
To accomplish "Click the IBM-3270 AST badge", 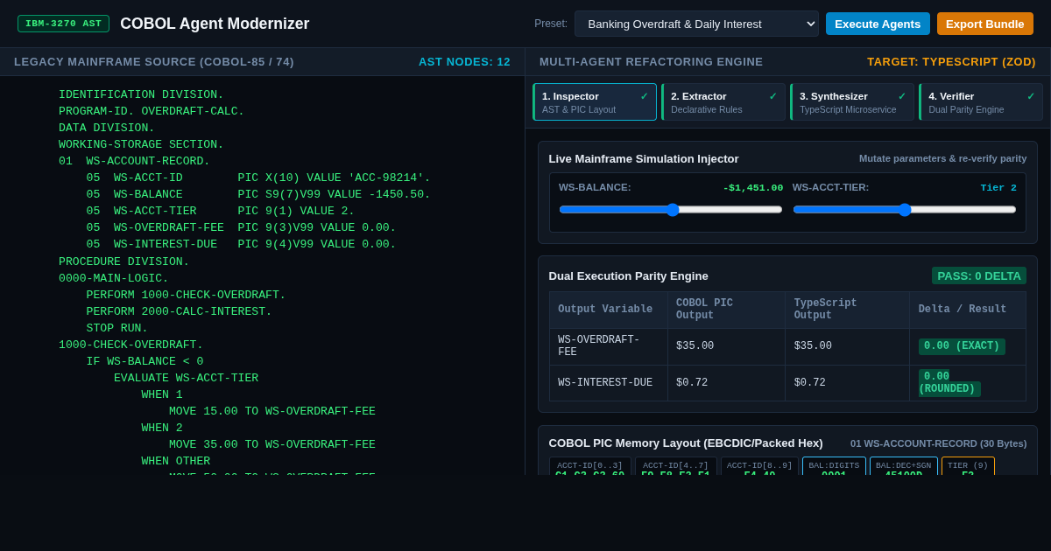I will click(x=63, y=24).
